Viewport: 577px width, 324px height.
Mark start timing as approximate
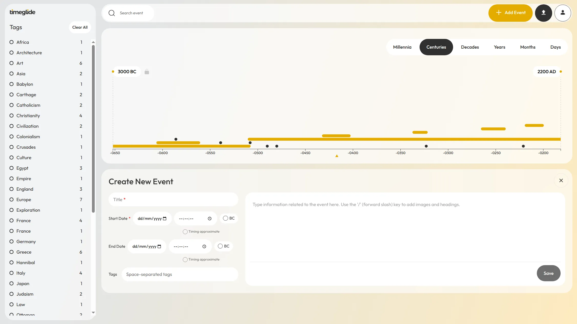point(185,232)
